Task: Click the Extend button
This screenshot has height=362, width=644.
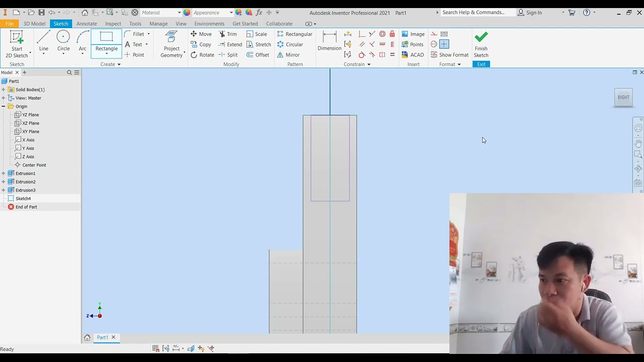Action: [230, 44]
